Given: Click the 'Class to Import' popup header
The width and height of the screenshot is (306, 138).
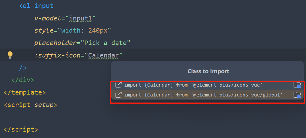Looking at the screenshot, I should [x=208, y=71].
